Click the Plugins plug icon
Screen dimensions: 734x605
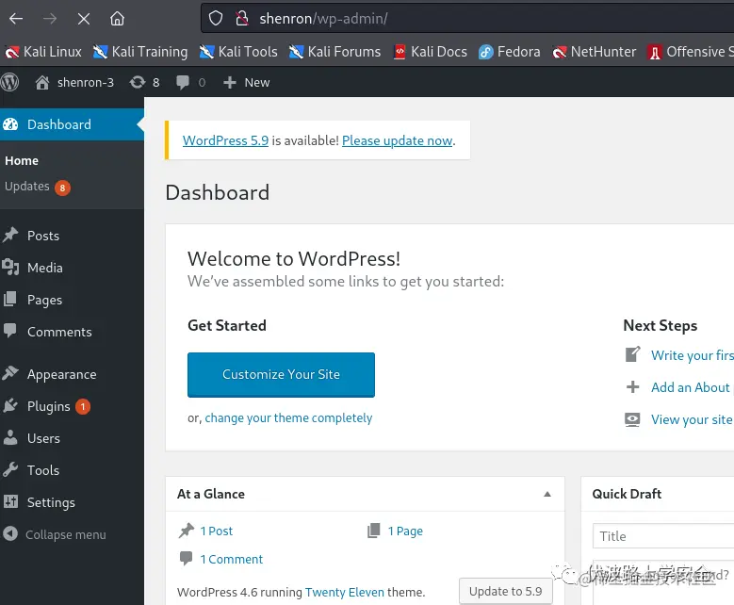click(10, 405)
